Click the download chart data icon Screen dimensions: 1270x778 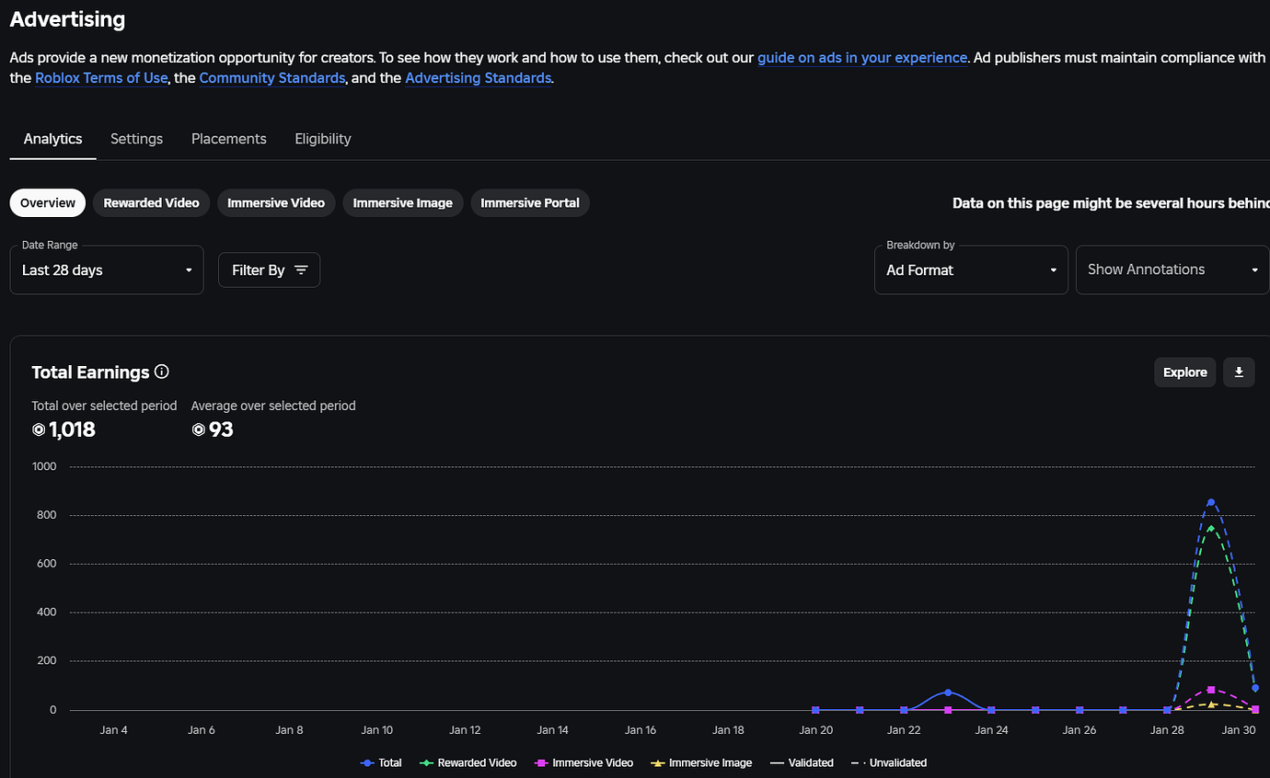point(1238,372)
